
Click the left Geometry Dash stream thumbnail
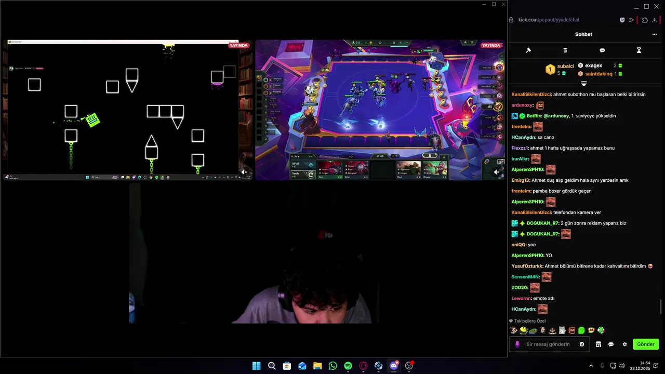coord(128,110)
